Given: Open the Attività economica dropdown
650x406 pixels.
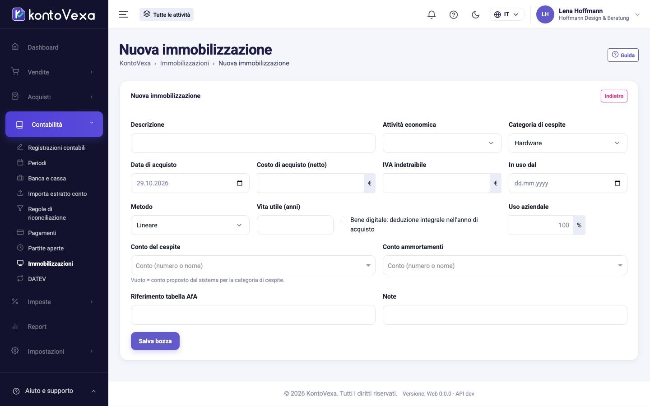Looking at the screenshot, I should [x=442, y=143].
